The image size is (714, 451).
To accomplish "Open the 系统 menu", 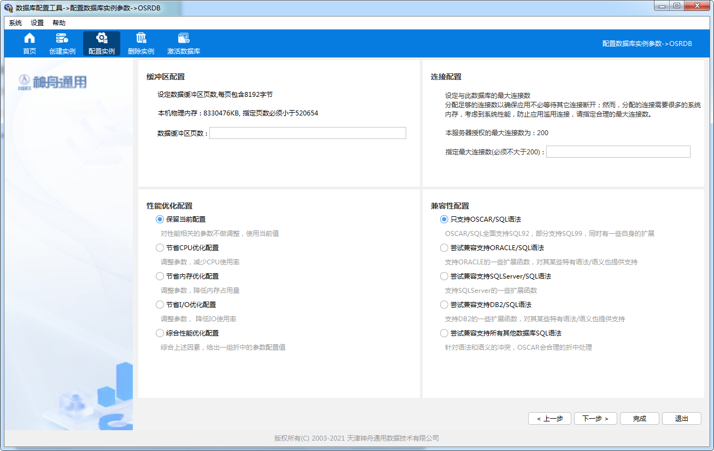I will pyautogui.click(x=15, y=23).
